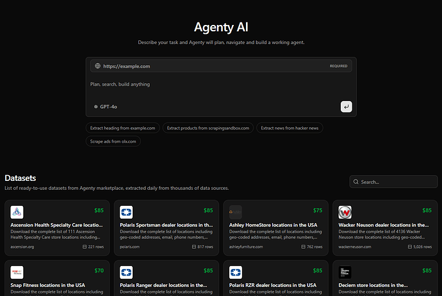Click rows icon beside 817 rows

click(x=194, y=247)
